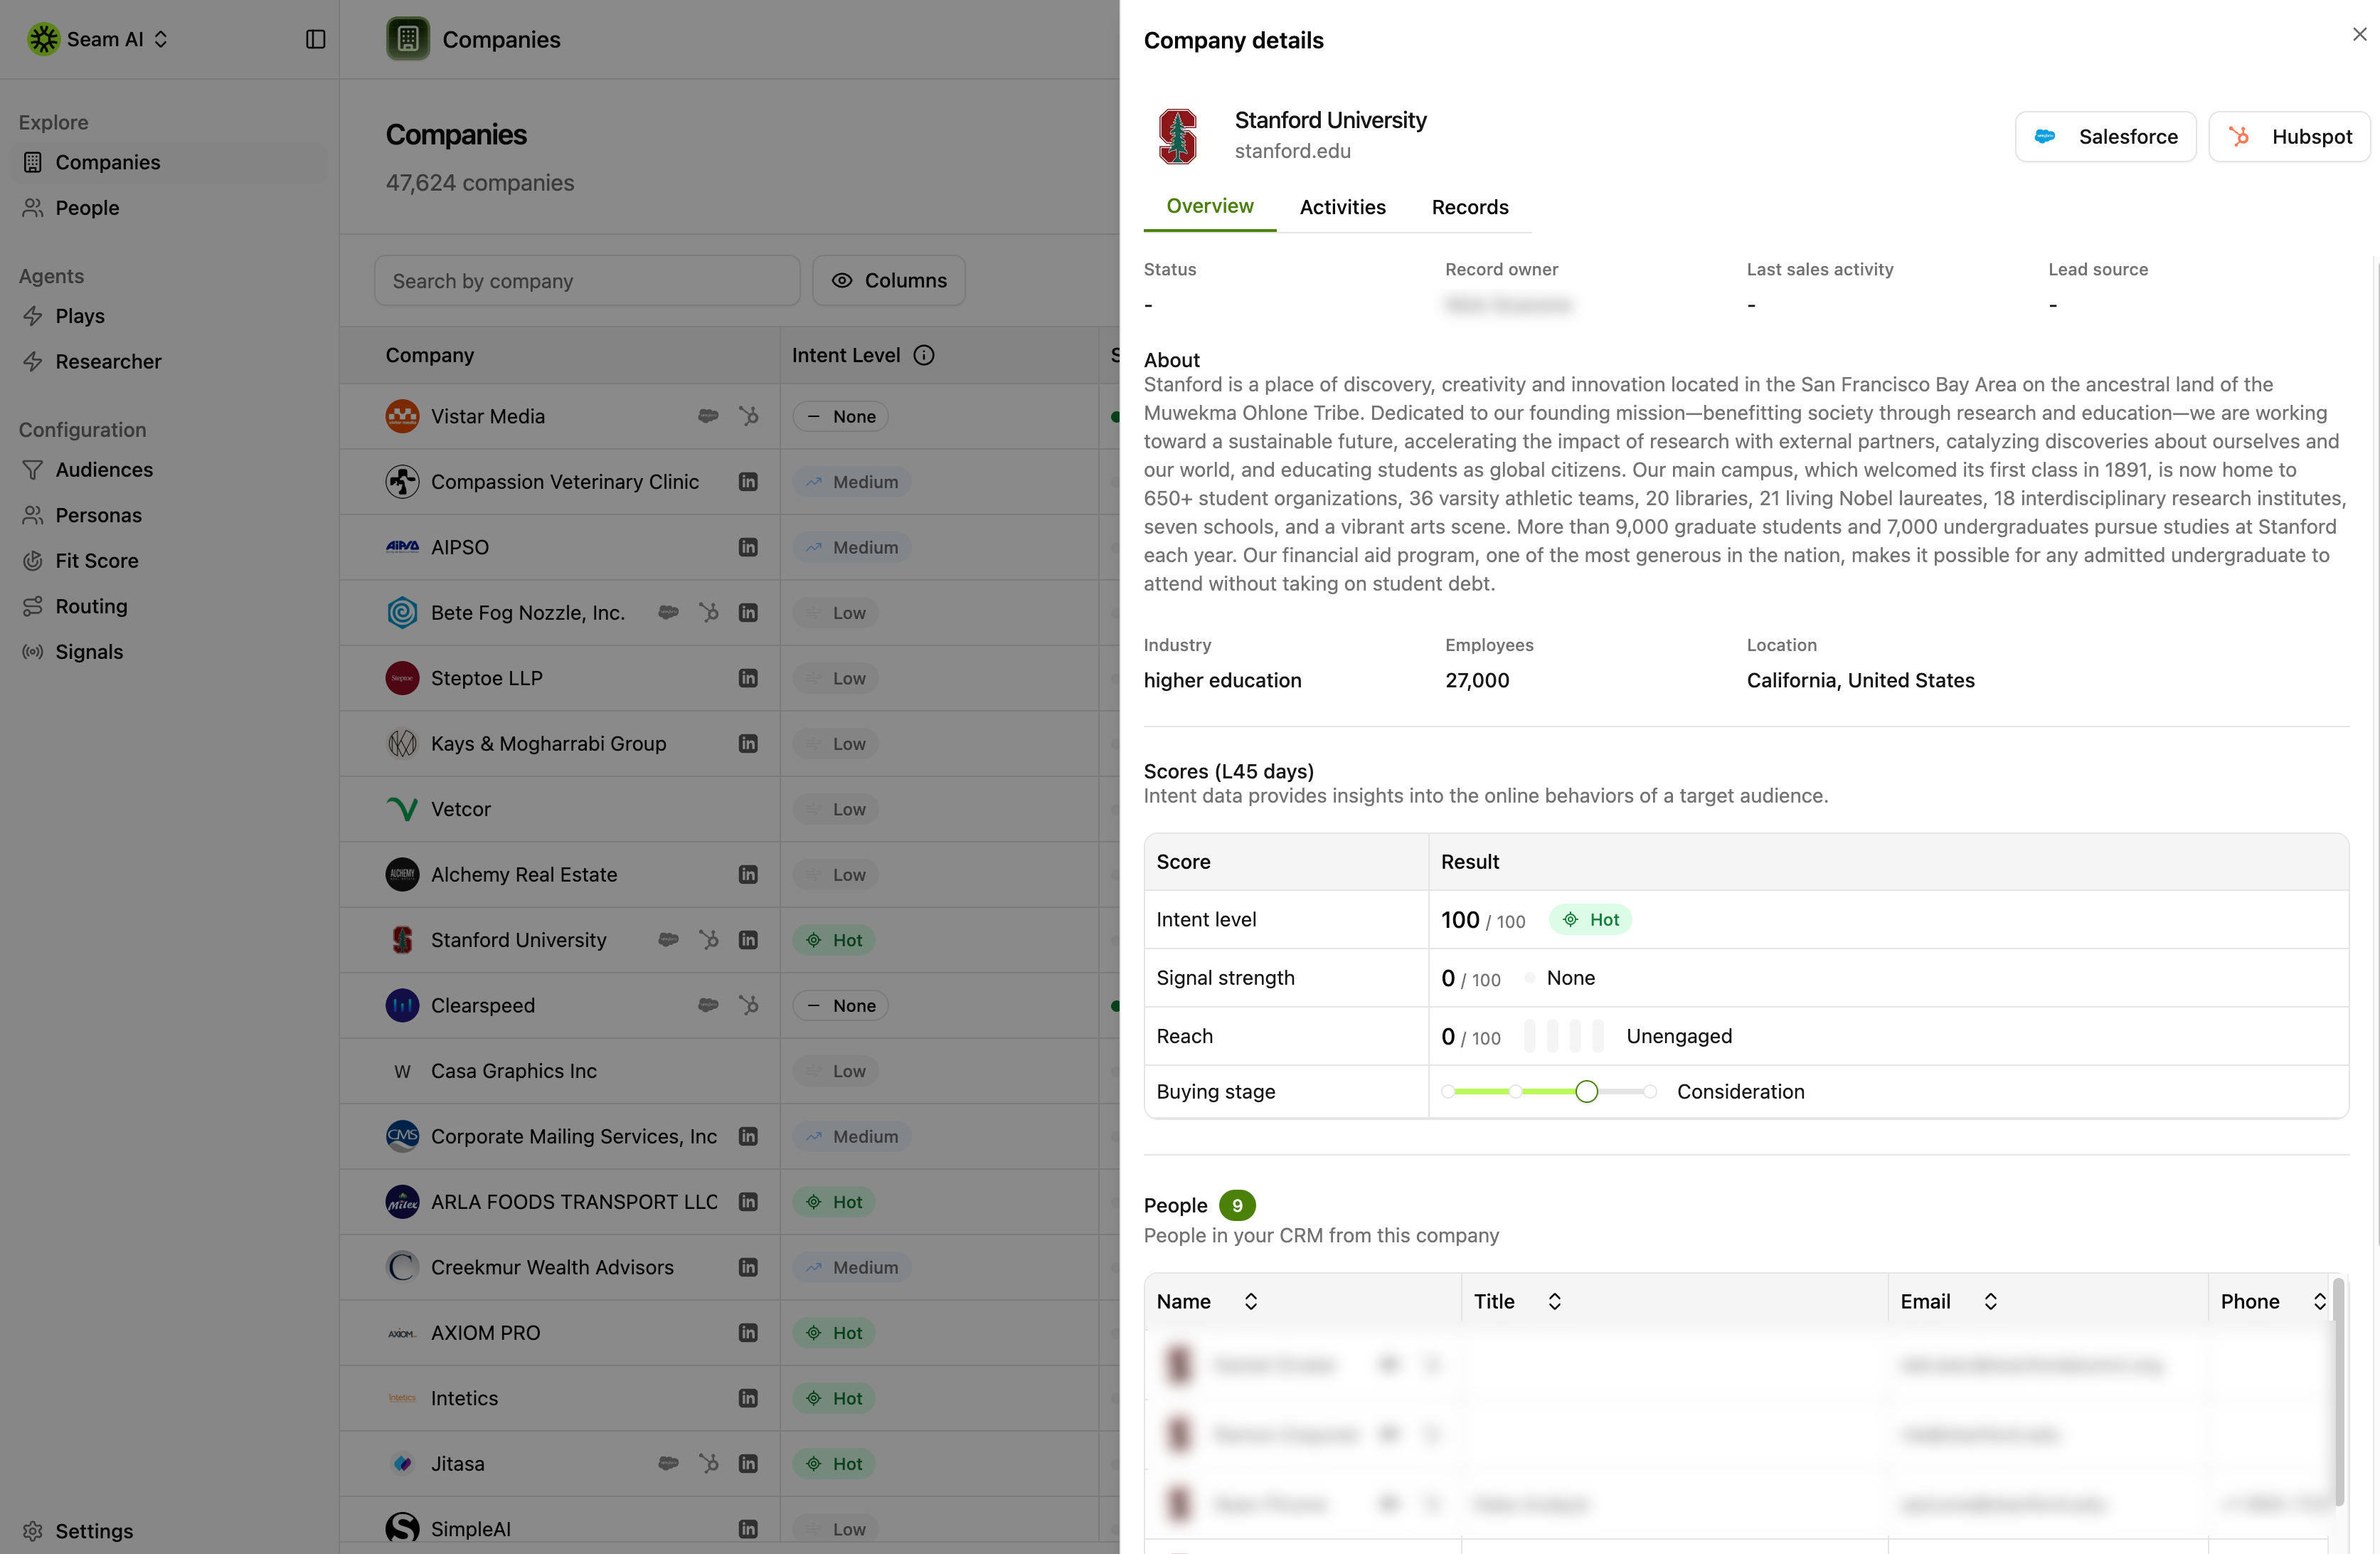Click the Buying stage slider handle
The image size is (2380, 1554).
click(1586, 1091)
